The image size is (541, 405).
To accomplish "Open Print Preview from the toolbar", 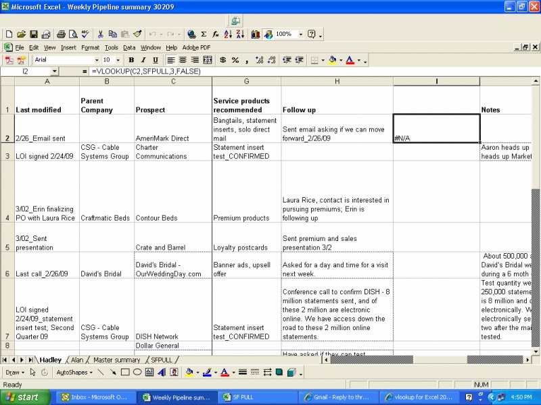I will [x=73, y=34].
